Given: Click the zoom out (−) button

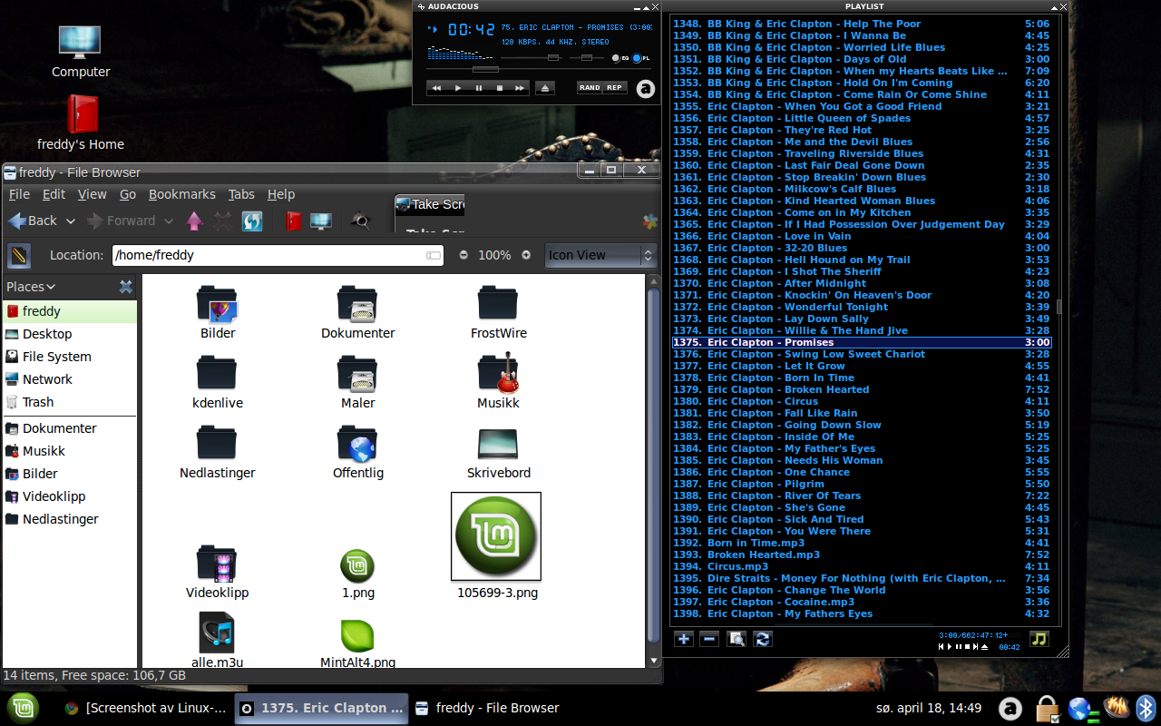Looking at the screenshot, I should [463, 255].
